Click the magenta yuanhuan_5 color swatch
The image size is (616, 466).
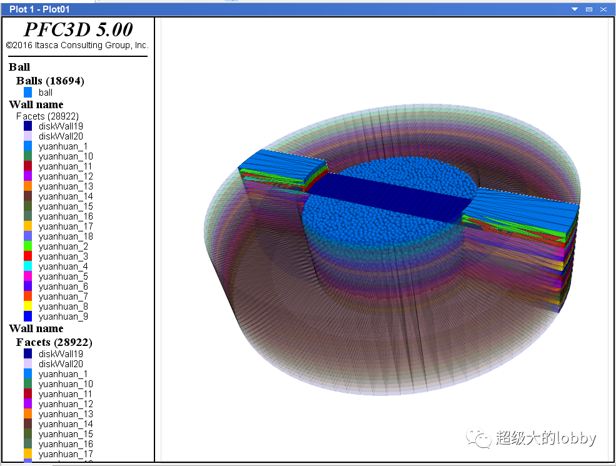point(28,276)
